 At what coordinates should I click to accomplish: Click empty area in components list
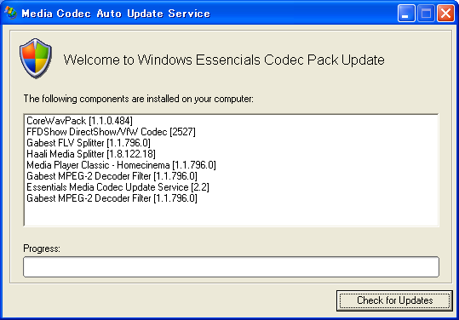pos(231,215)
